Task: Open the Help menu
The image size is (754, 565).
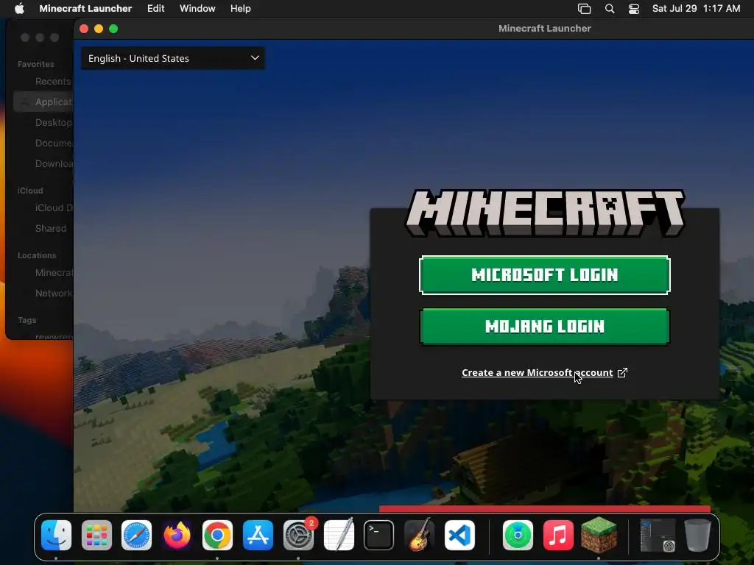Action: click(241, 9)
